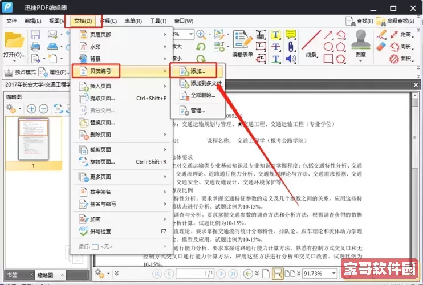Select the yellow sticky note comment tool
The height and width of the screenshot is (285, 423).
[291, 34]
